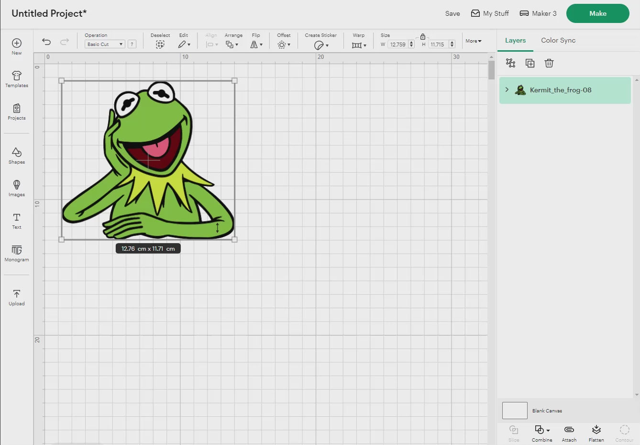Click the Kermit layer thumbnail

(520, 90)
